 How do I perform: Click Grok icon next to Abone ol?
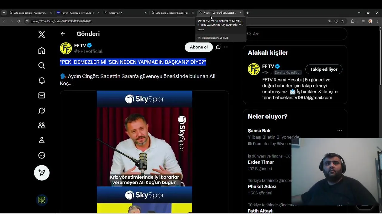click(218, 47)
